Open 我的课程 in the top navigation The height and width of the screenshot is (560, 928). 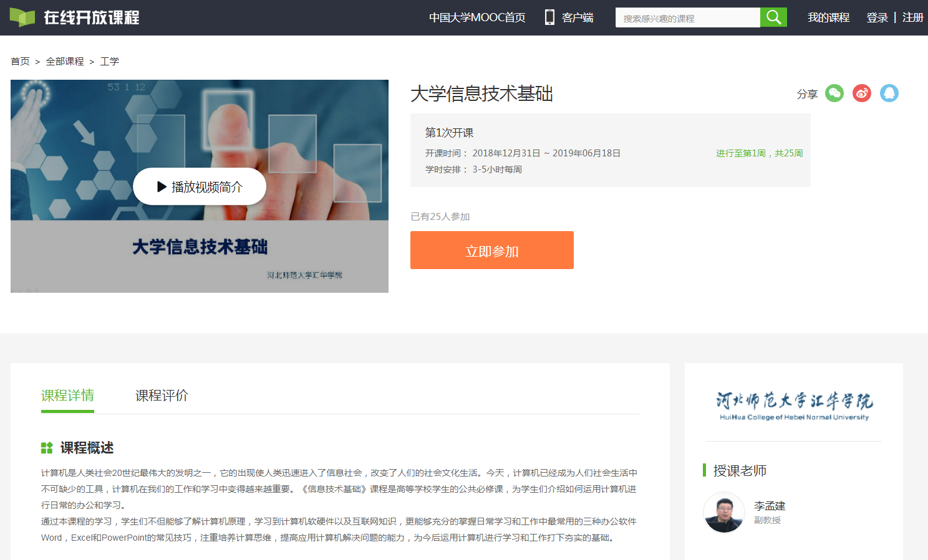[828, 17]
